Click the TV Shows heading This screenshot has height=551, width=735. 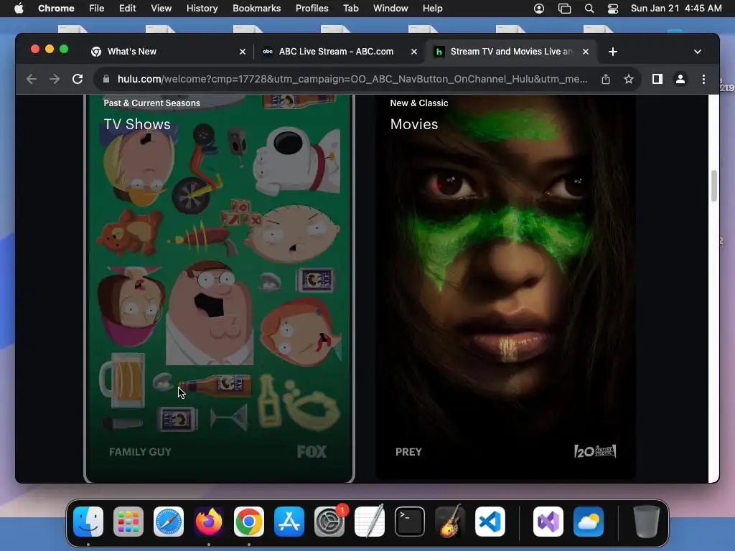[137, 124]
